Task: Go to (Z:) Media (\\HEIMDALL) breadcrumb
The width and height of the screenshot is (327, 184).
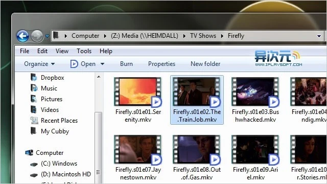Action: coord(145,36)
